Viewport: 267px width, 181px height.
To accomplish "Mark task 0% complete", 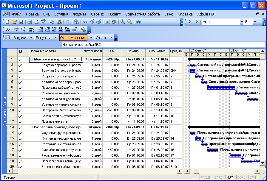I will point(40,30).
